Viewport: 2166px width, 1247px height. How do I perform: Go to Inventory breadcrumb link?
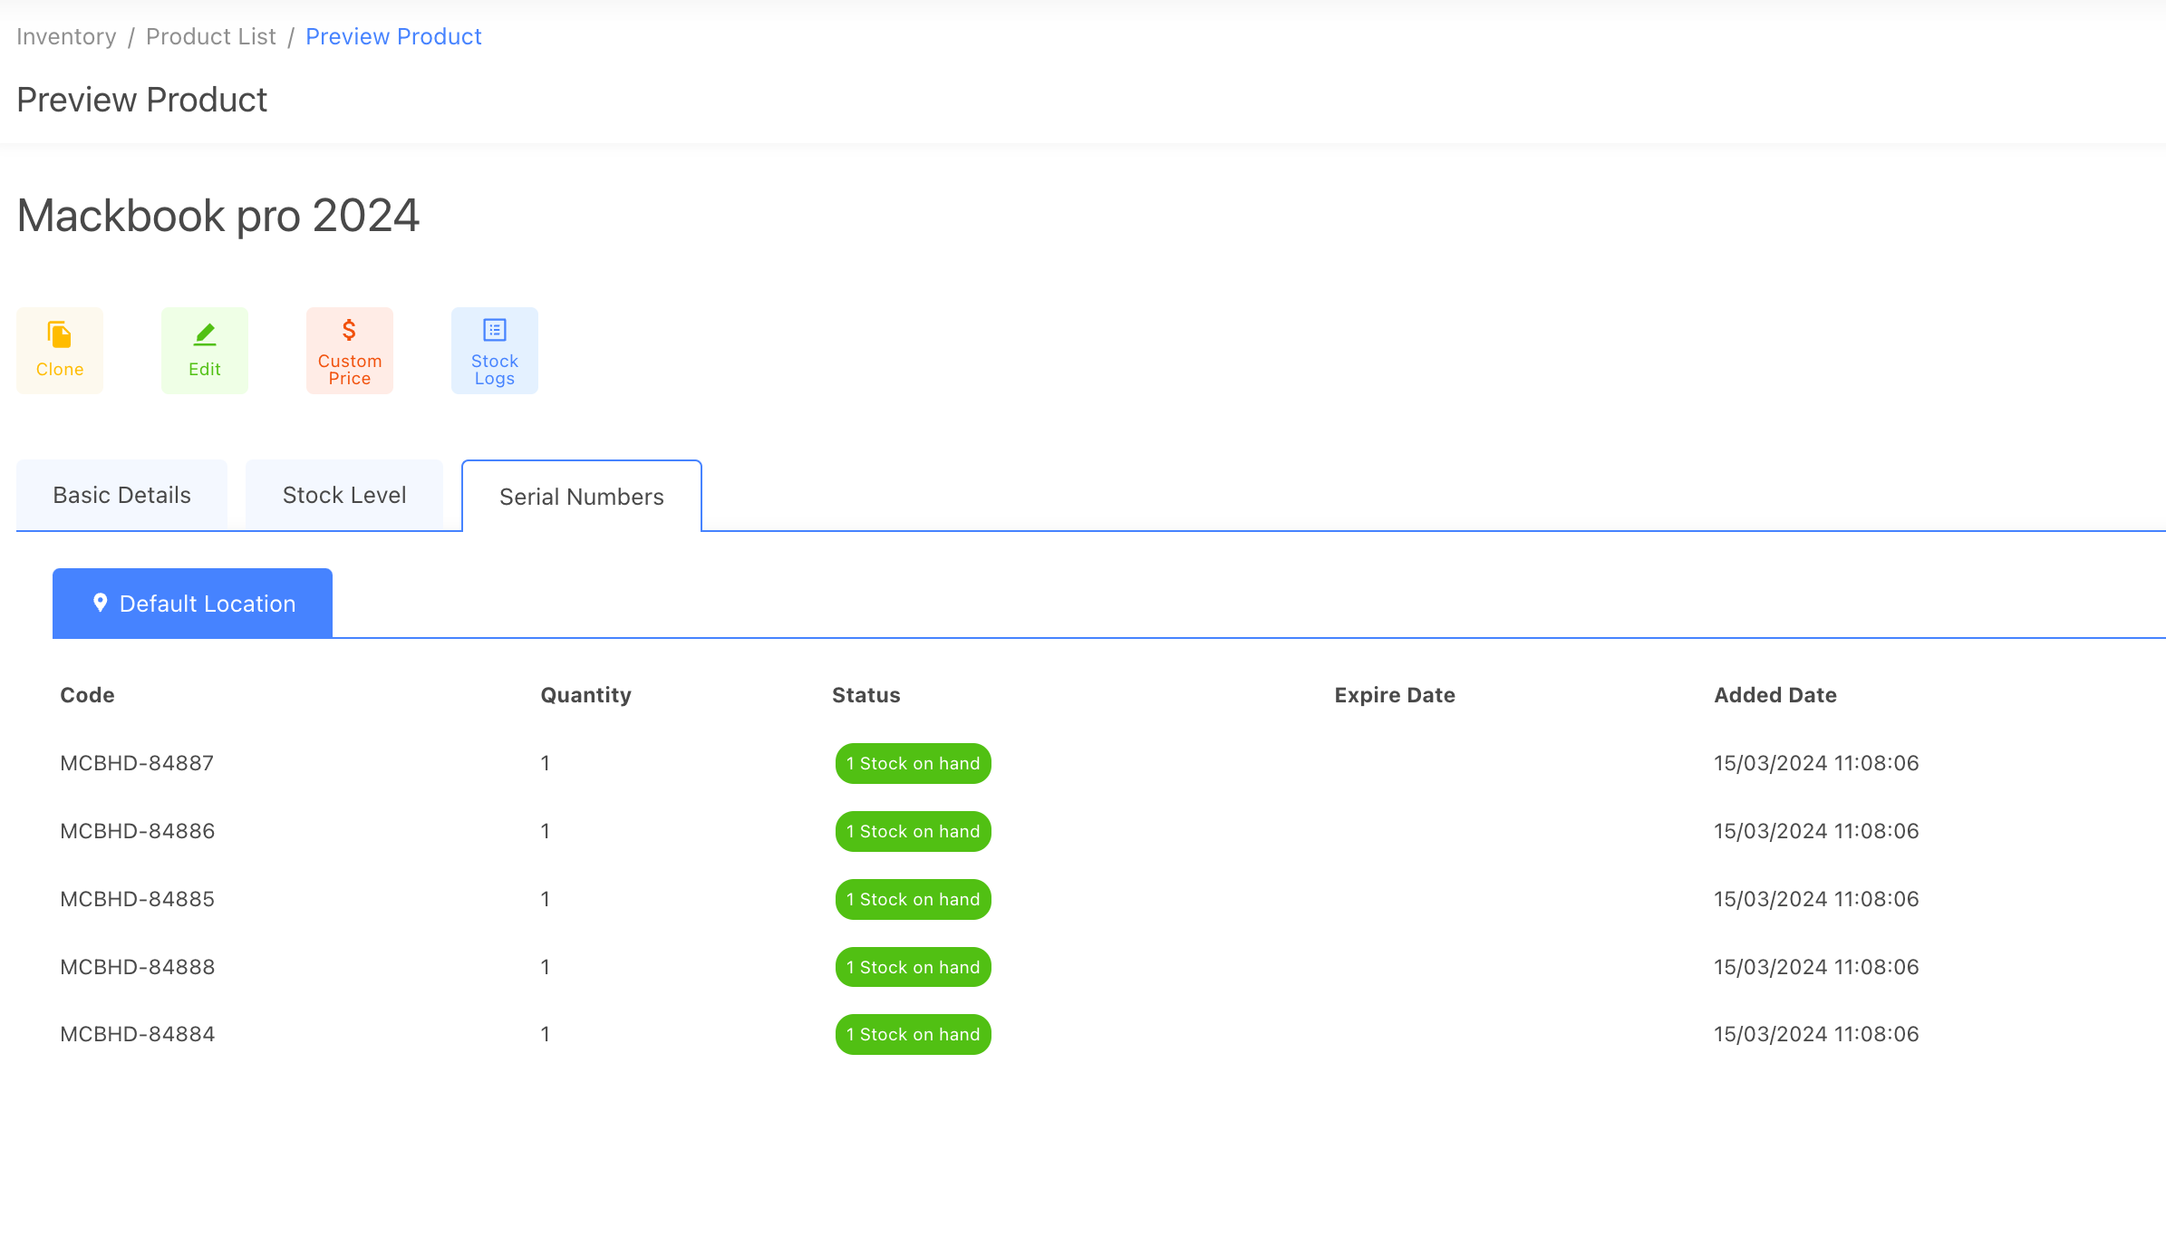click(x=66, y=36)
